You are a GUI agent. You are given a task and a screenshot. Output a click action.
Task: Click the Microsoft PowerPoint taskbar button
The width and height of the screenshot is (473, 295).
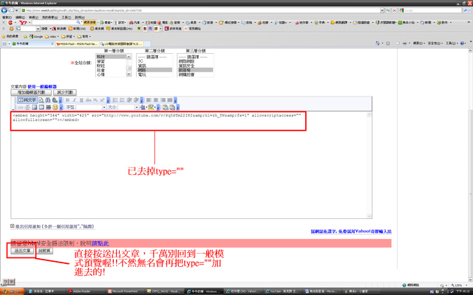[125, 291]
